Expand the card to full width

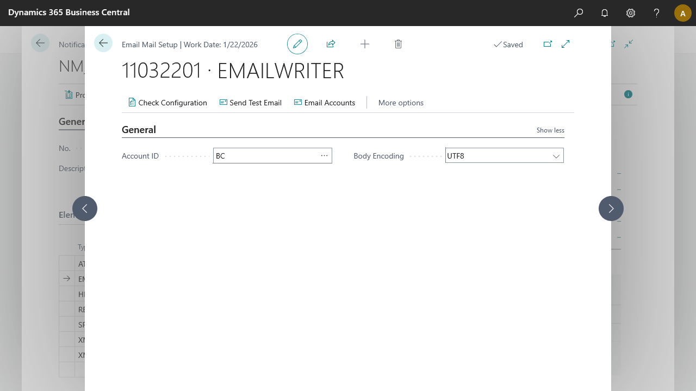click(x=565, y=44)
